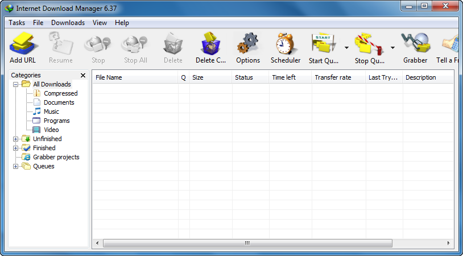Launch the Grabber tool icon
The width and height of the screenshot is (463, 256).
point(415,44)
